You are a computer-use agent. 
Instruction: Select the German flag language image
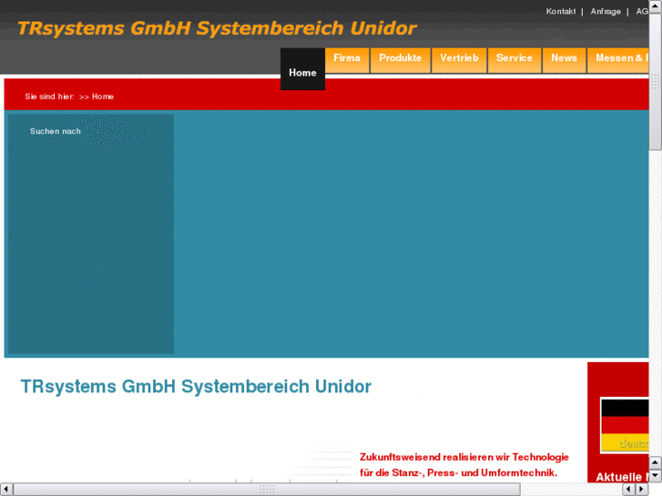625,426
